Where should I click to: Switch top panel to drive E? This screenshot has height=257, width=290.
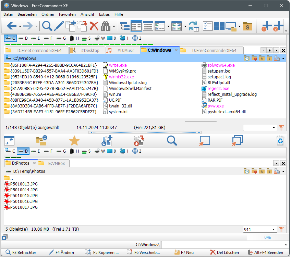(36, 38)
